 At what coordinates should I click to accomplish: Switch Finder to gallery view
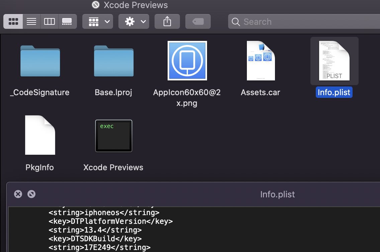tap(67, 21)
